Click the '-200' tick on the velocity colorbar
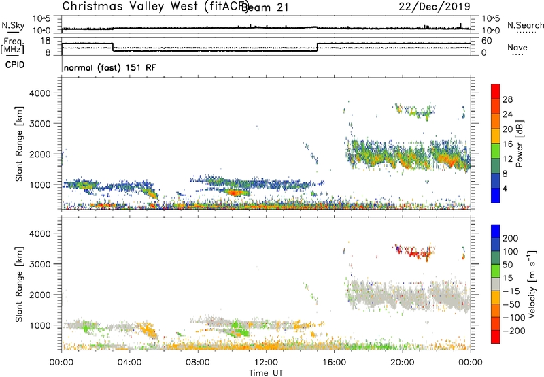This screenshot has width=544, height=377. (x=514, y=331)
